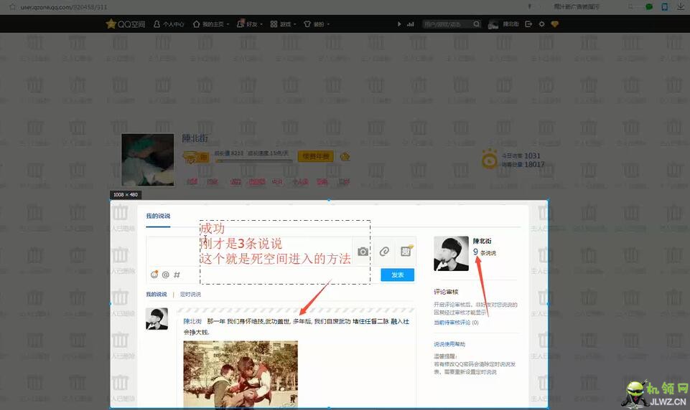
Task: Click the timed-post calendar icon
Action: pyautogui.click(x=406, y=251)
